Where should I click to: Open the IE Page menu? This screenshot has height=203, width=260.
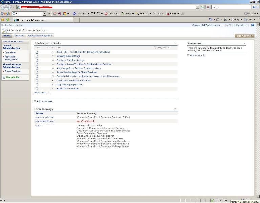pos(237,20)
